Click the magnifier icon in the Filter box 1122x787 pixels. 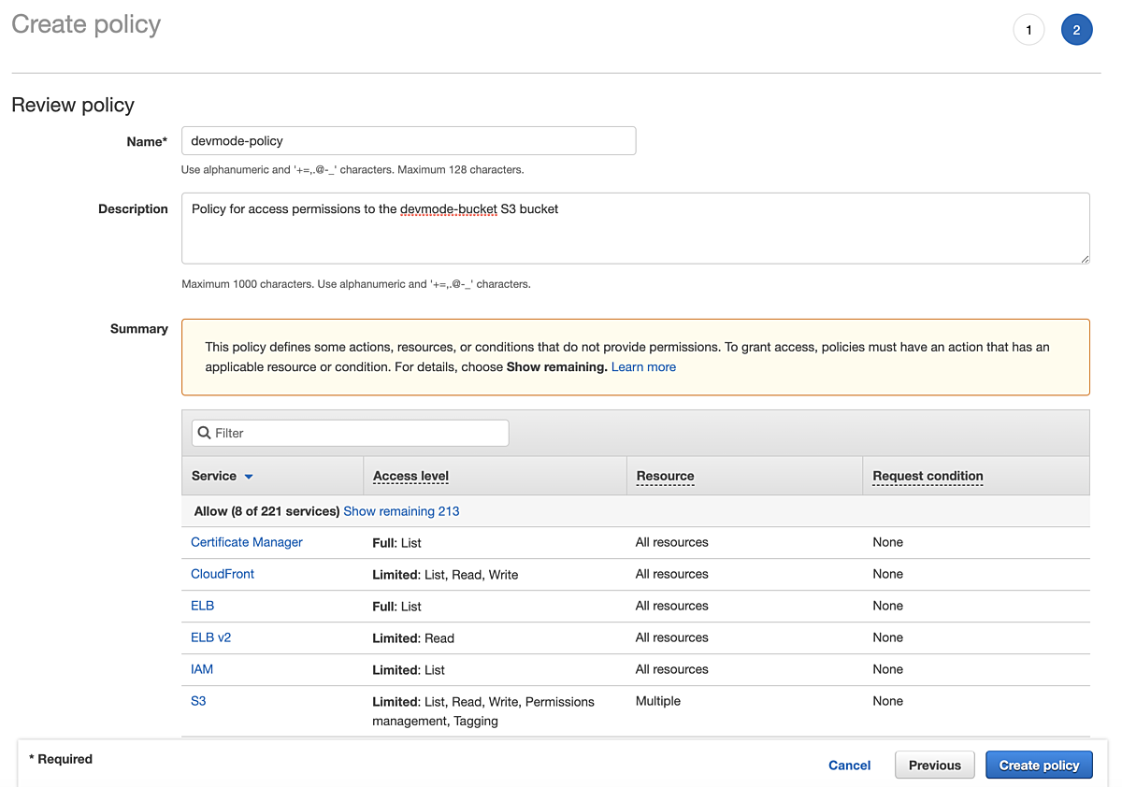pyautogui.click(x=205, y=433)
